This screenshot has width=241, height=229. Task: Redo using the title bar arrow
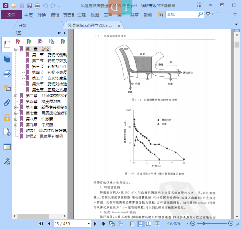(53, 6)
